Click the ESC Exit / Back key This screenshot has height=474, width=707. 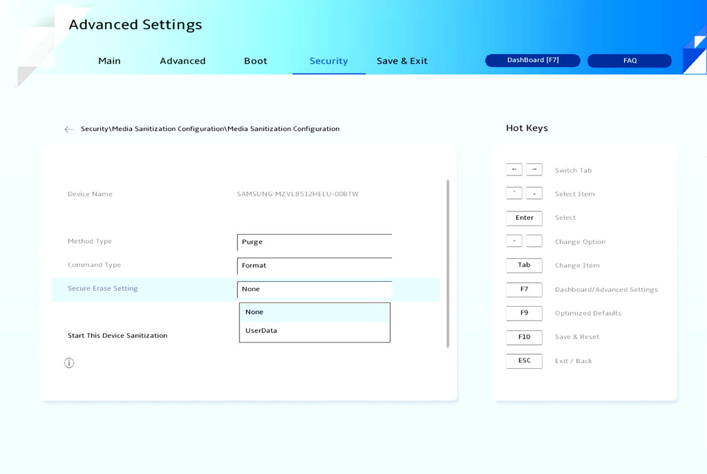tap(524, 361)
